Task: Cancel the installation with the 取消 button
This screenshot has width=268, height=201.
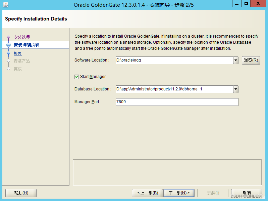Action: (x=247, y=193)
